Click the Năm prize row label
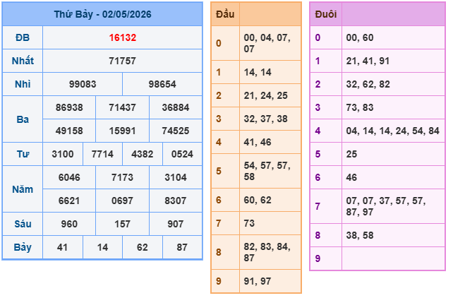This screenshot has width=453, height=298. [x=23, y=189]
